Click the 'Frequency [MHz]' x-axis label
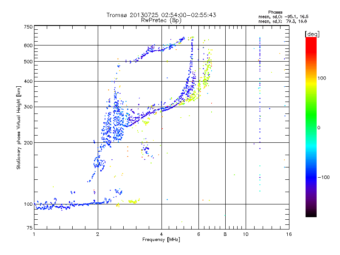The width and height of the screenshot is (340, 255). [x=161, y=240]
